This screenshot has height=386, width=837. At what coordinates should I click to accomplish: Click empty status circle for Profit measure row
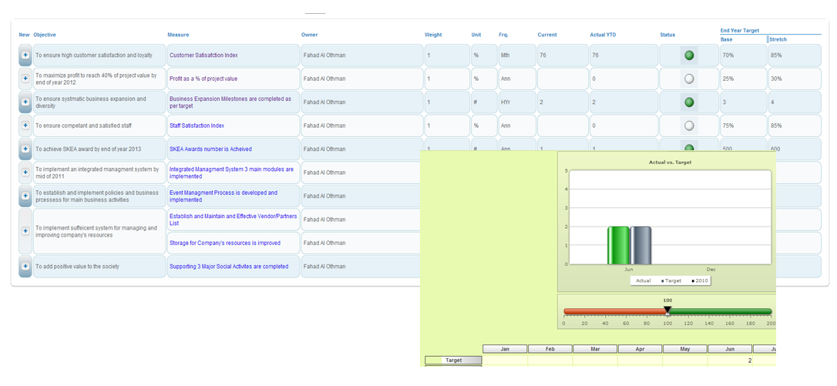tap(689, 79)
